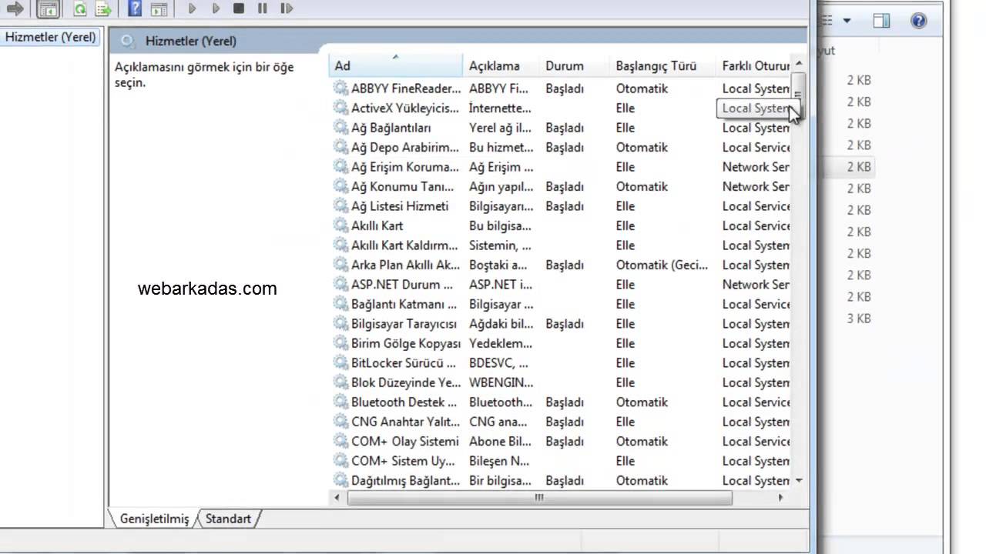Click the gear icon of ABBYY FineReader service
The width and height of the screenshot is (986, 554).
pyautogui.click(x=340, y=88)
